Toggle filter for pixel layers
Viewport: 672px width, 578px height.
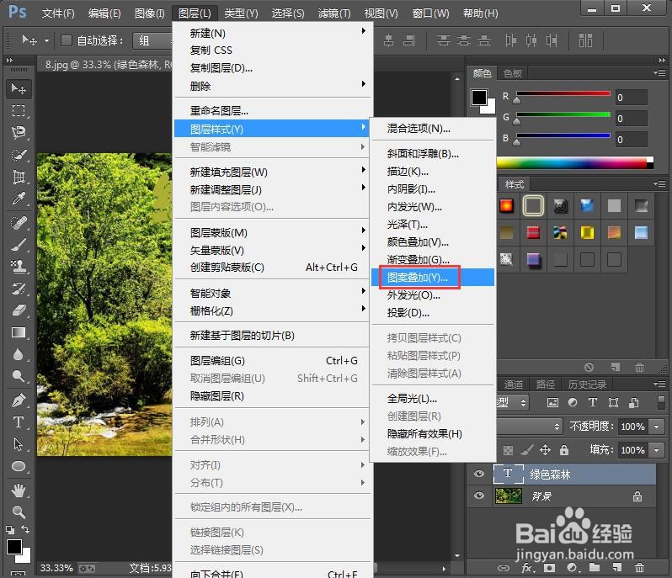pos(553,402)
